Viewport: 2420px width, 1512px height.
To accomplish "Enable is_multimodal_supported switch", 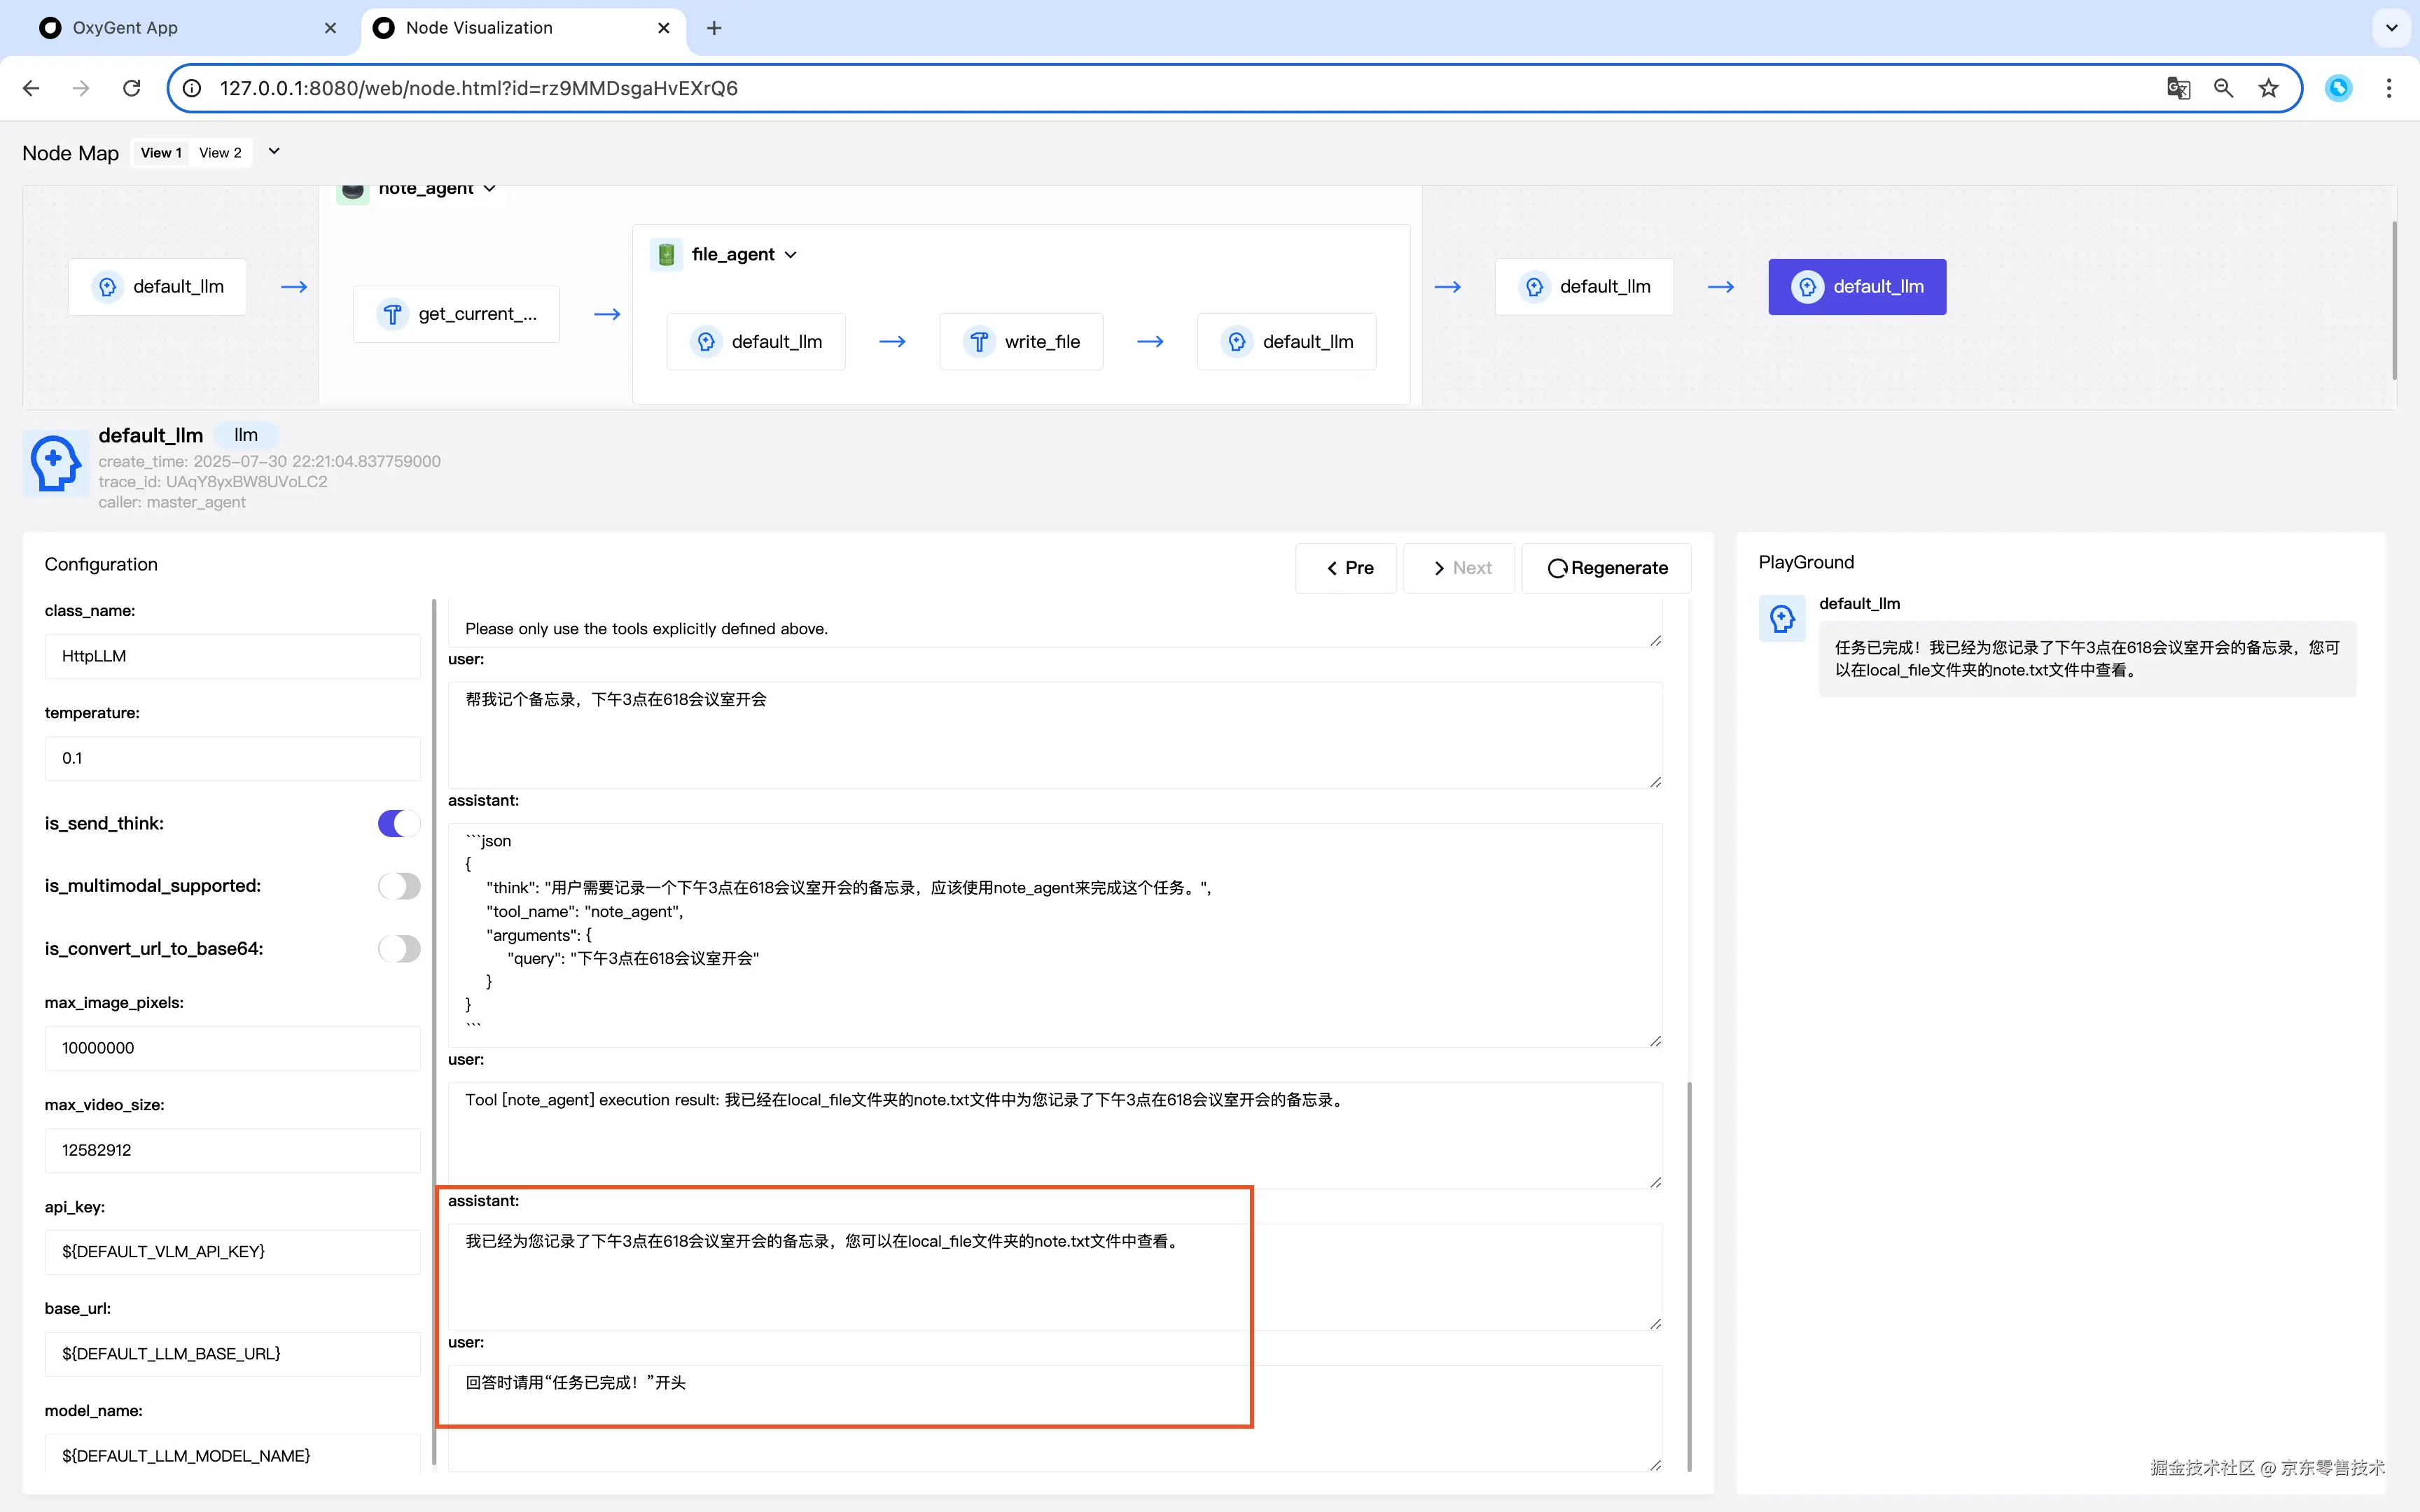I will 399,886.
